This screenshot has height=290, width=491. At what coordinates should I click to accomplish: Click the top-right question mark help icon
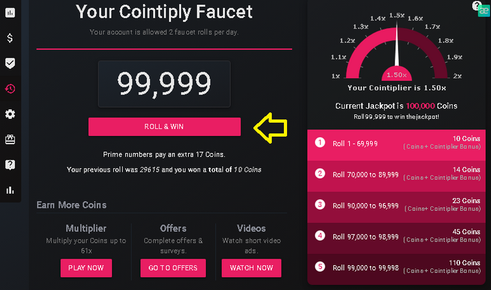click(x=476, y=5)
